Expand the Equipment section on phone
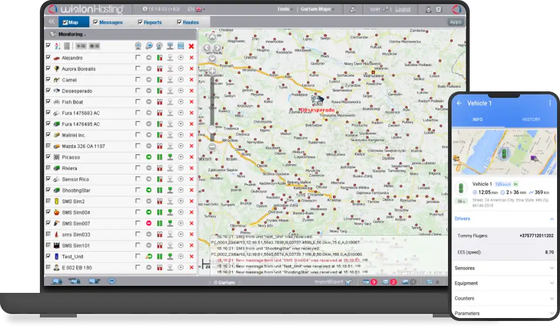The height and width of the screenshot is (328, 560). pos(551,283)
